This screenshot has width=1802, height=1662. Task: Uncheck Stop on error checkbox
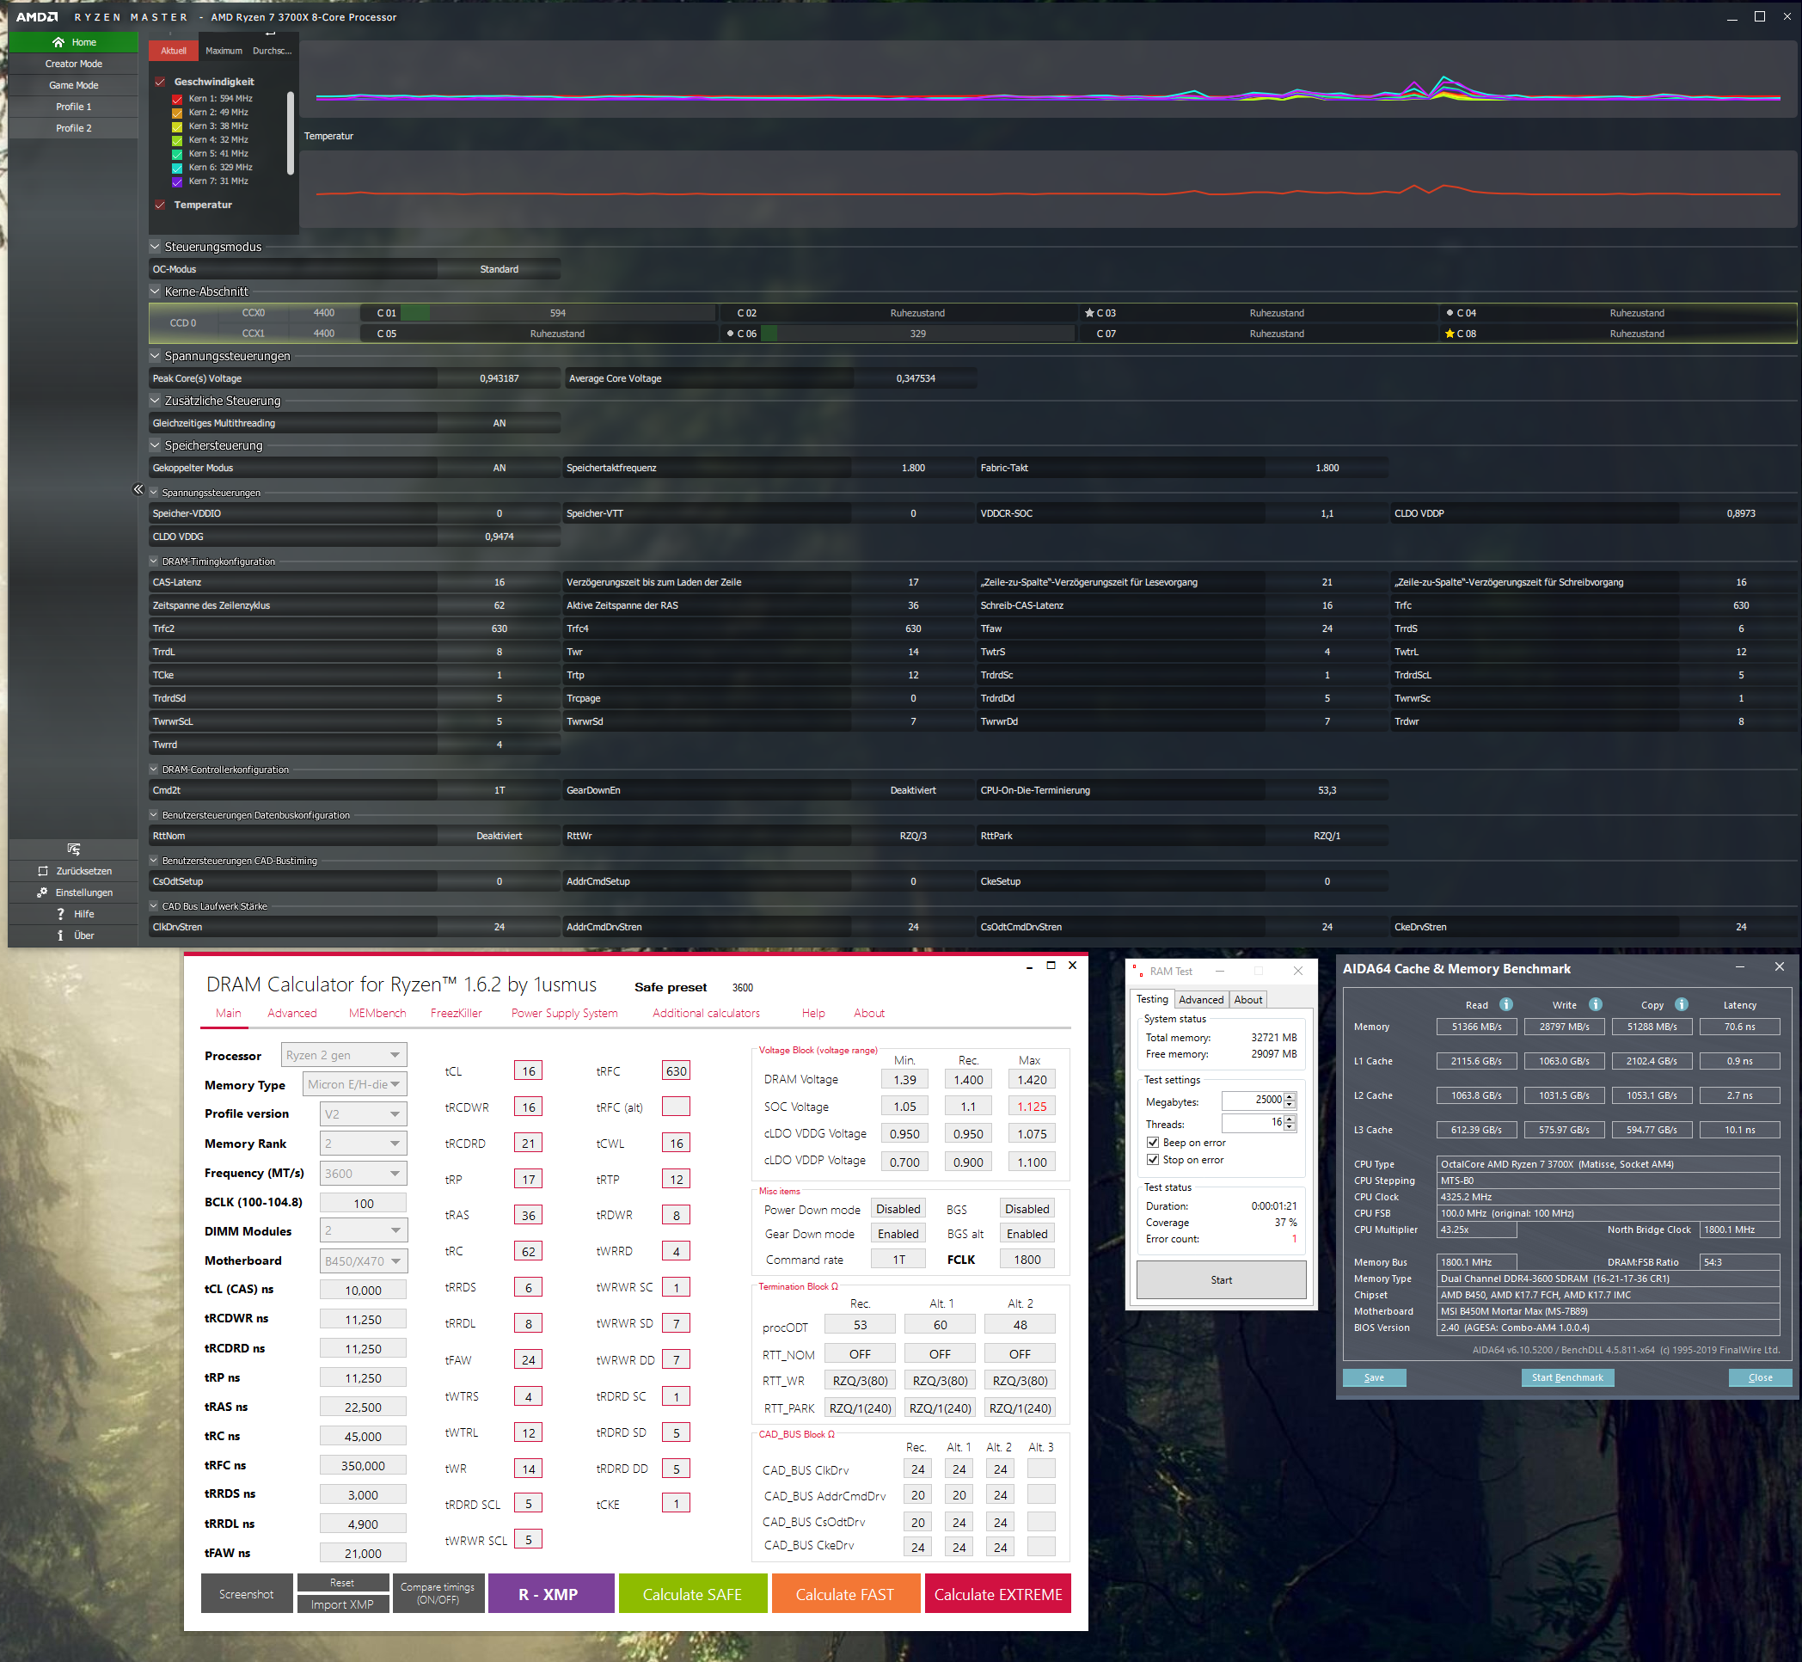coord(1153,1159)
